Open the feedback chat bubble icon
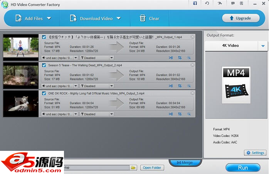The width and height of the screenshot is (269, 174). click(x=233, y=3)
